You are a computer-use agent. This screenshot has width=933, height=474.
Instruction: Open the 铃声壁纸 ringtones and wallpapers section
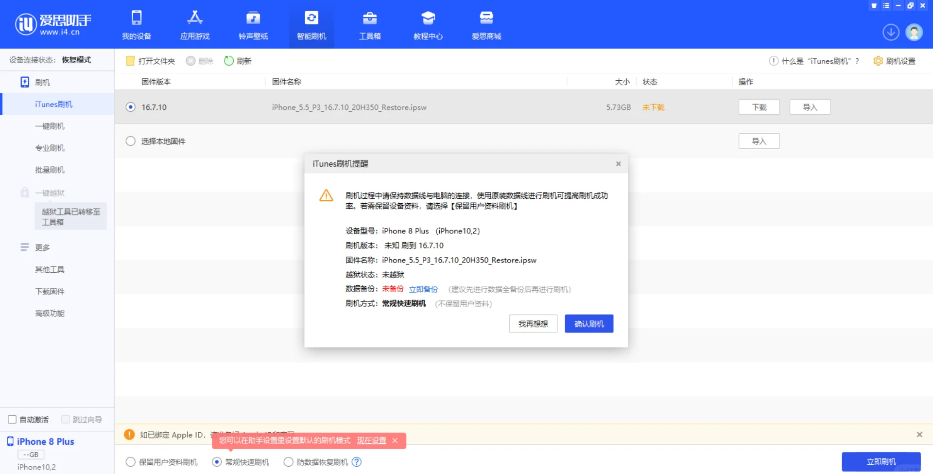(253, 25)
